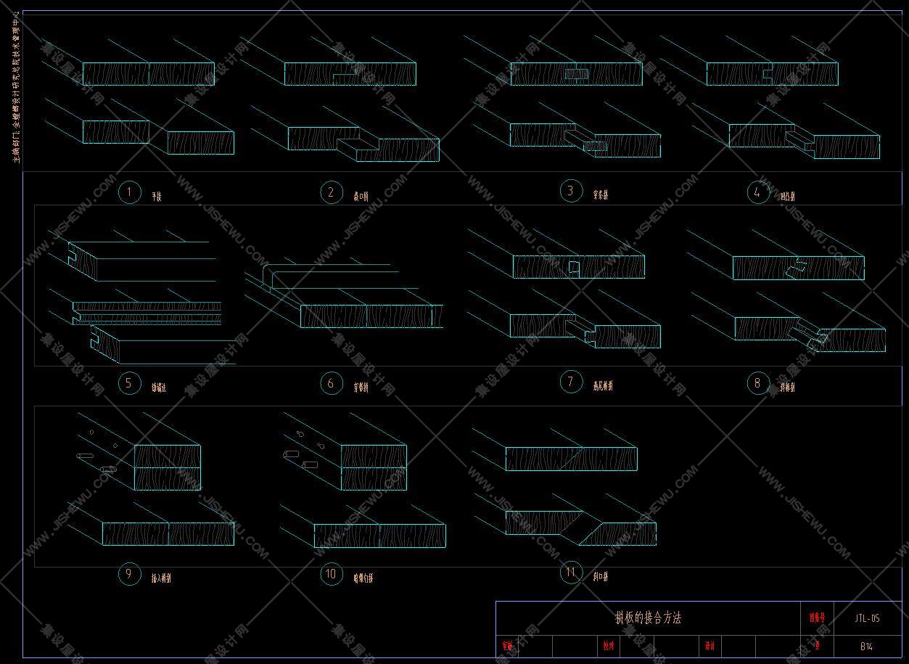Pick the circled number 6 marker
The height and width of the screenshot is (664, 909).
(332, 383)
